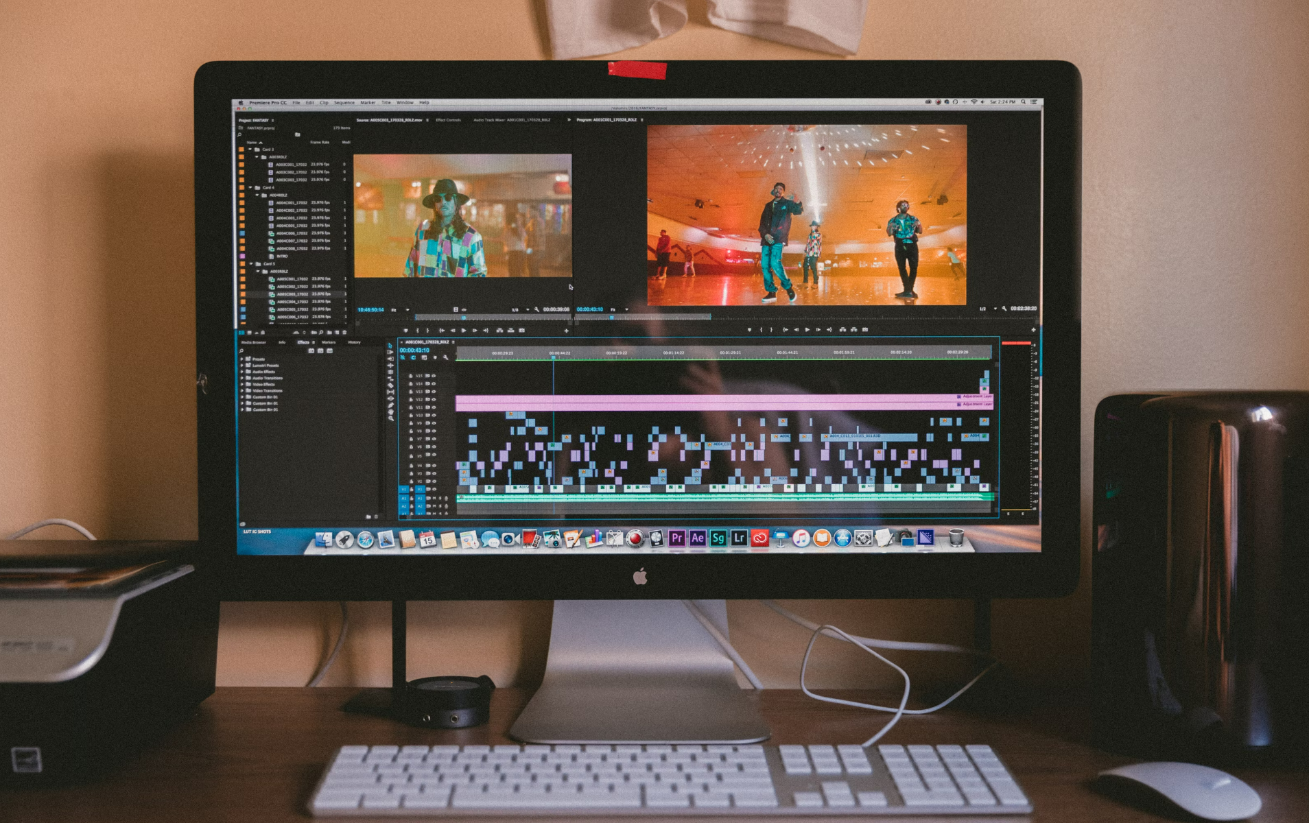Switch to Markers tab
Image resolution: width=1309 pixels, height=823 pixels.
click(329, 342)
